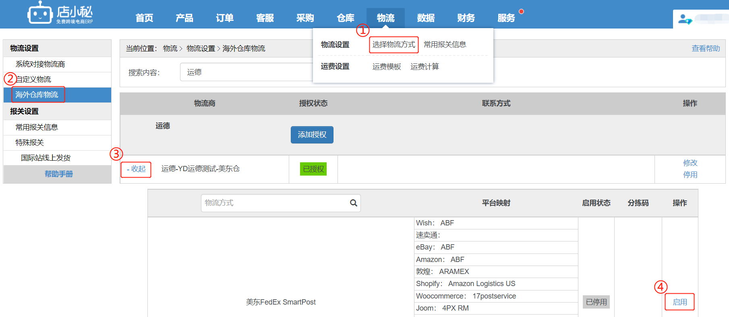Open the 订单 menu
Image resolution: width=729 pixels, height=317 pixels.
tap(225, 18)
